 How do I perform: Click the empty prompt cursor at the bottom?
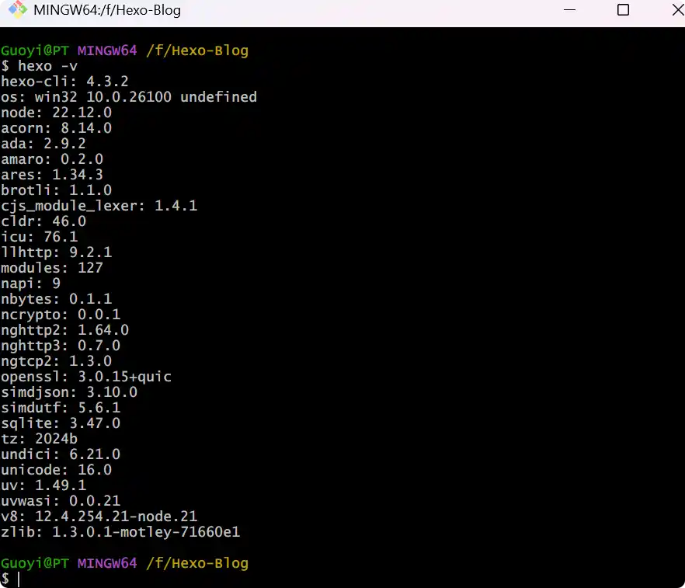click(x=19, y=579)
